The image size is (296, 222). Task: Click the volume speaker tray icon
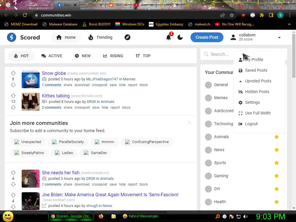(x=245, y=217)
